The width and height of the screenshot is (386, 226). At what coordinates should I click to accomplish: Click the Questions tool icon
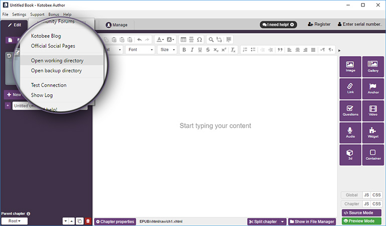pyautogui.click(x=350, y=111)
